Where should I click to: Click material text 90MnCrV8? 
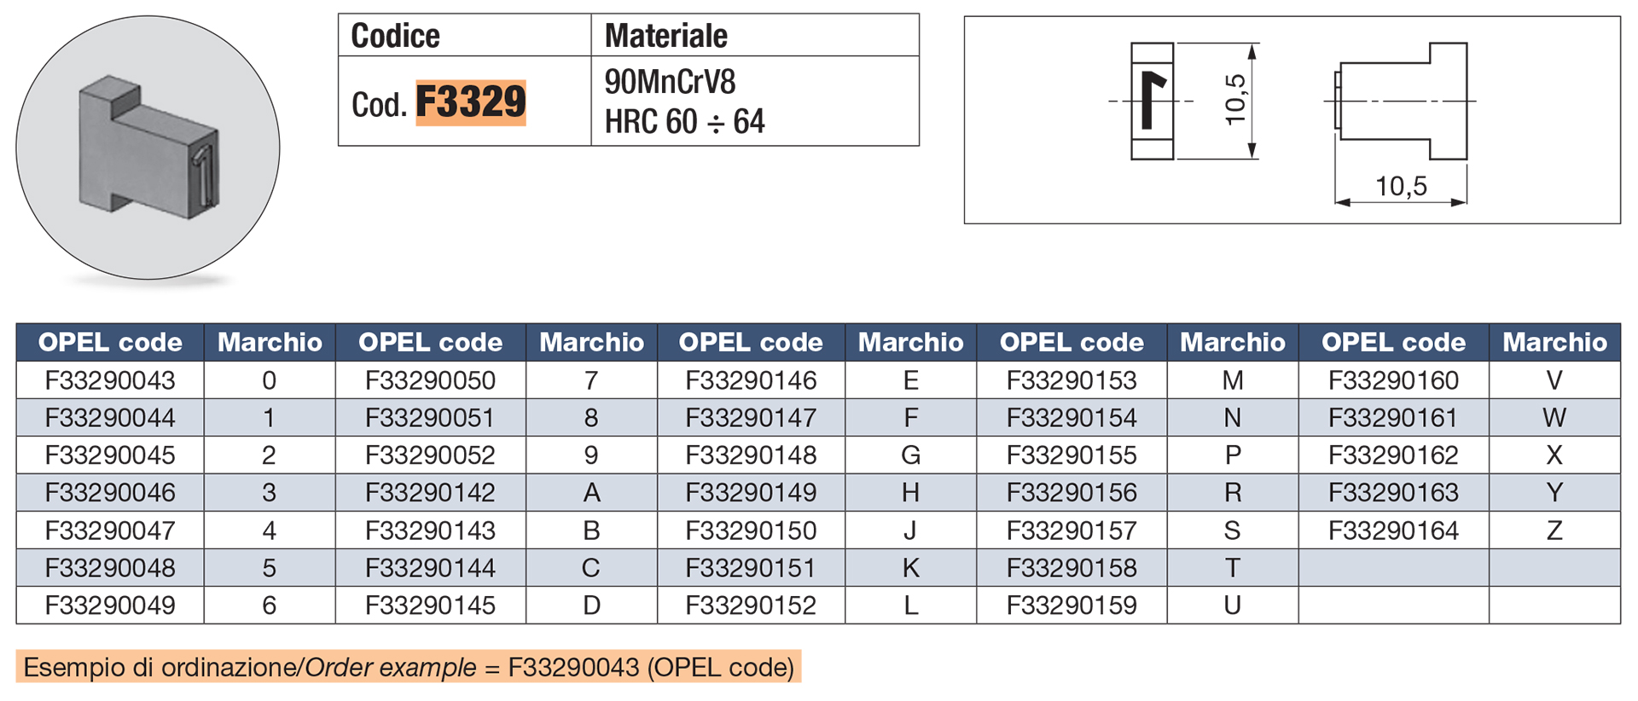tap(670, 82)
